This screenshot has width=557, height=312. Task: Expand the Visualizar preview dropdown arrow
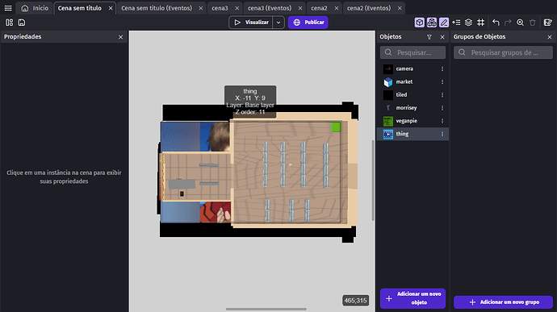pos(278,23)
